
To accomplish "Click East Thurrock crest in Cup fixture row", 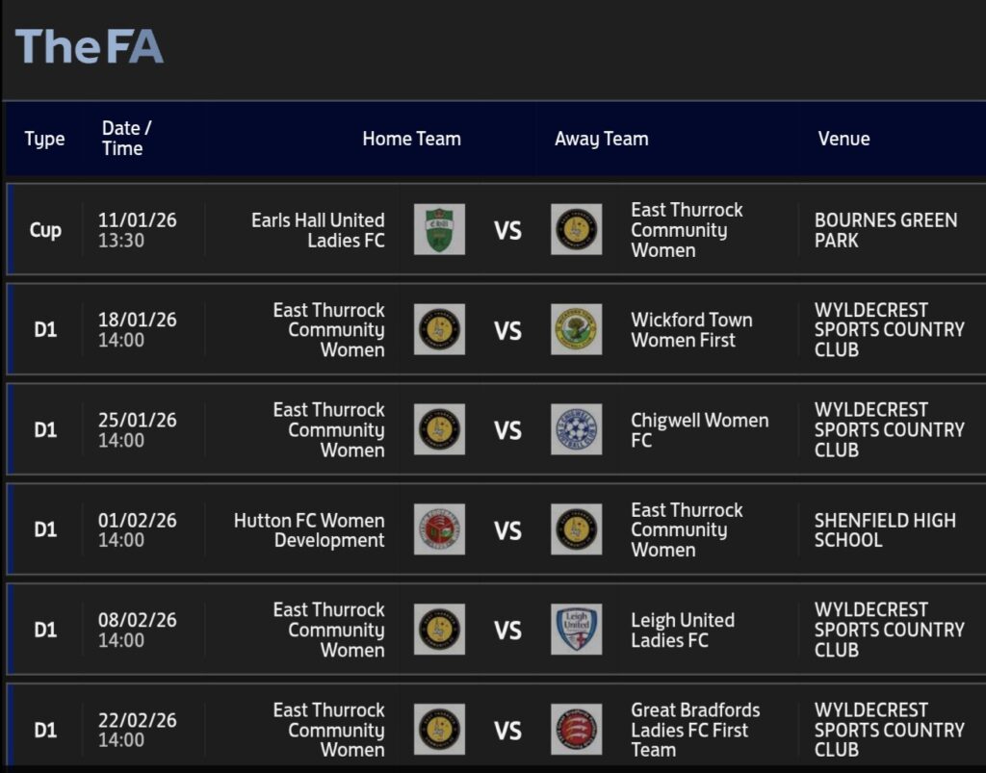I will click(x=576, y=229).
